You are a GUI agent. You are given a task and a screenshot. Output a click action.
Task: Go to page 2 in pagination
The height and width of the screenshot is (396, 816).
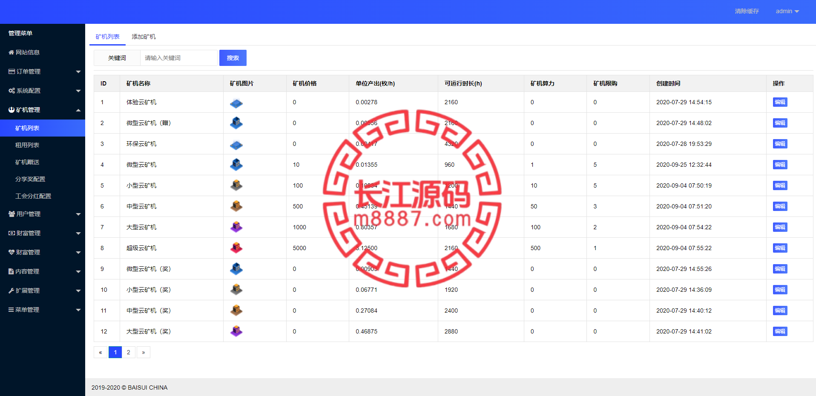pos(129,352)
